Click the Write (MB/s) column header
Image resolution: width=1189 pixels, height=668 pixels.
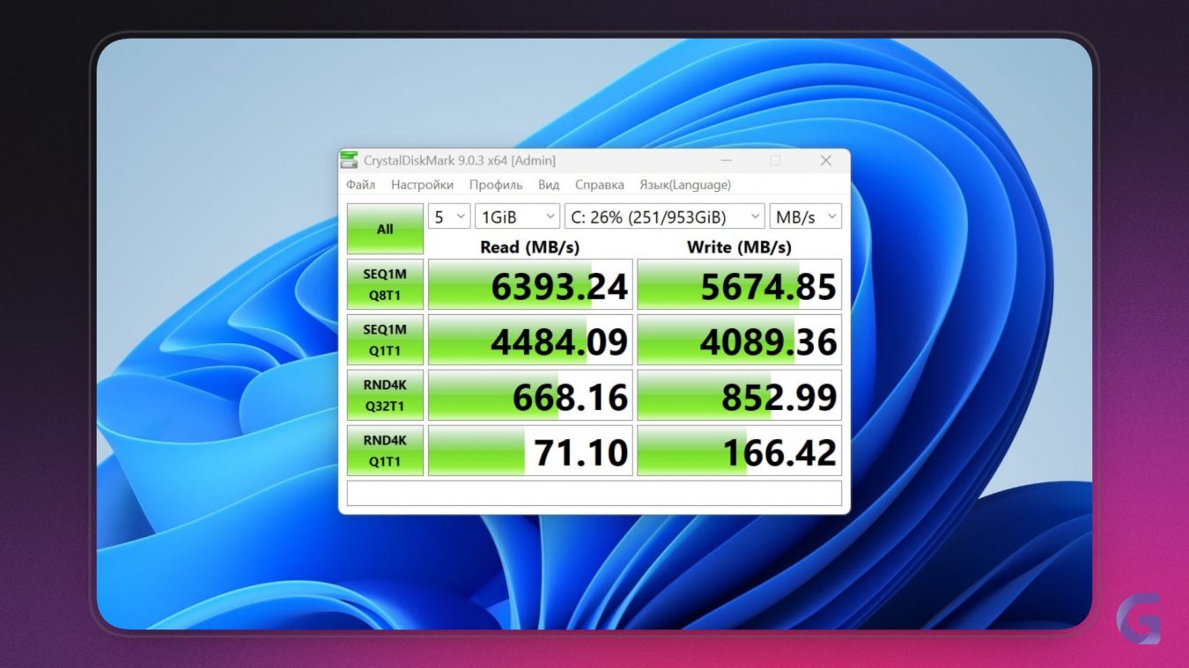pos(739,247)
